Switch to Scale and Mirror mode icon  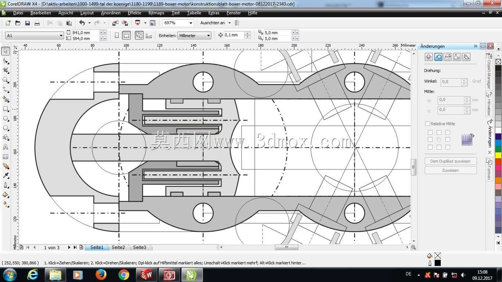coord(448,57)
